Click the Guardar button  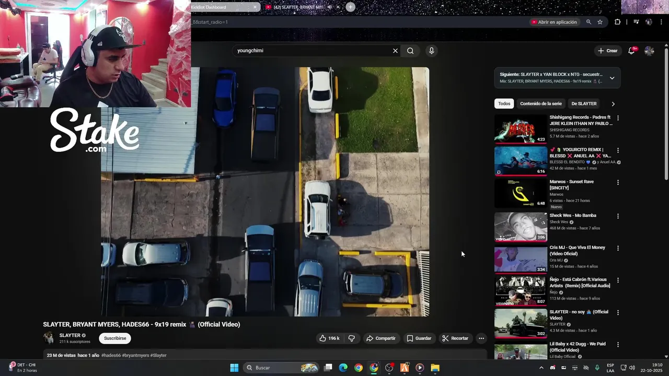click(419, 338)
